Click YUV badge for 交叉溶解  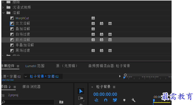(x=110, y=24)
